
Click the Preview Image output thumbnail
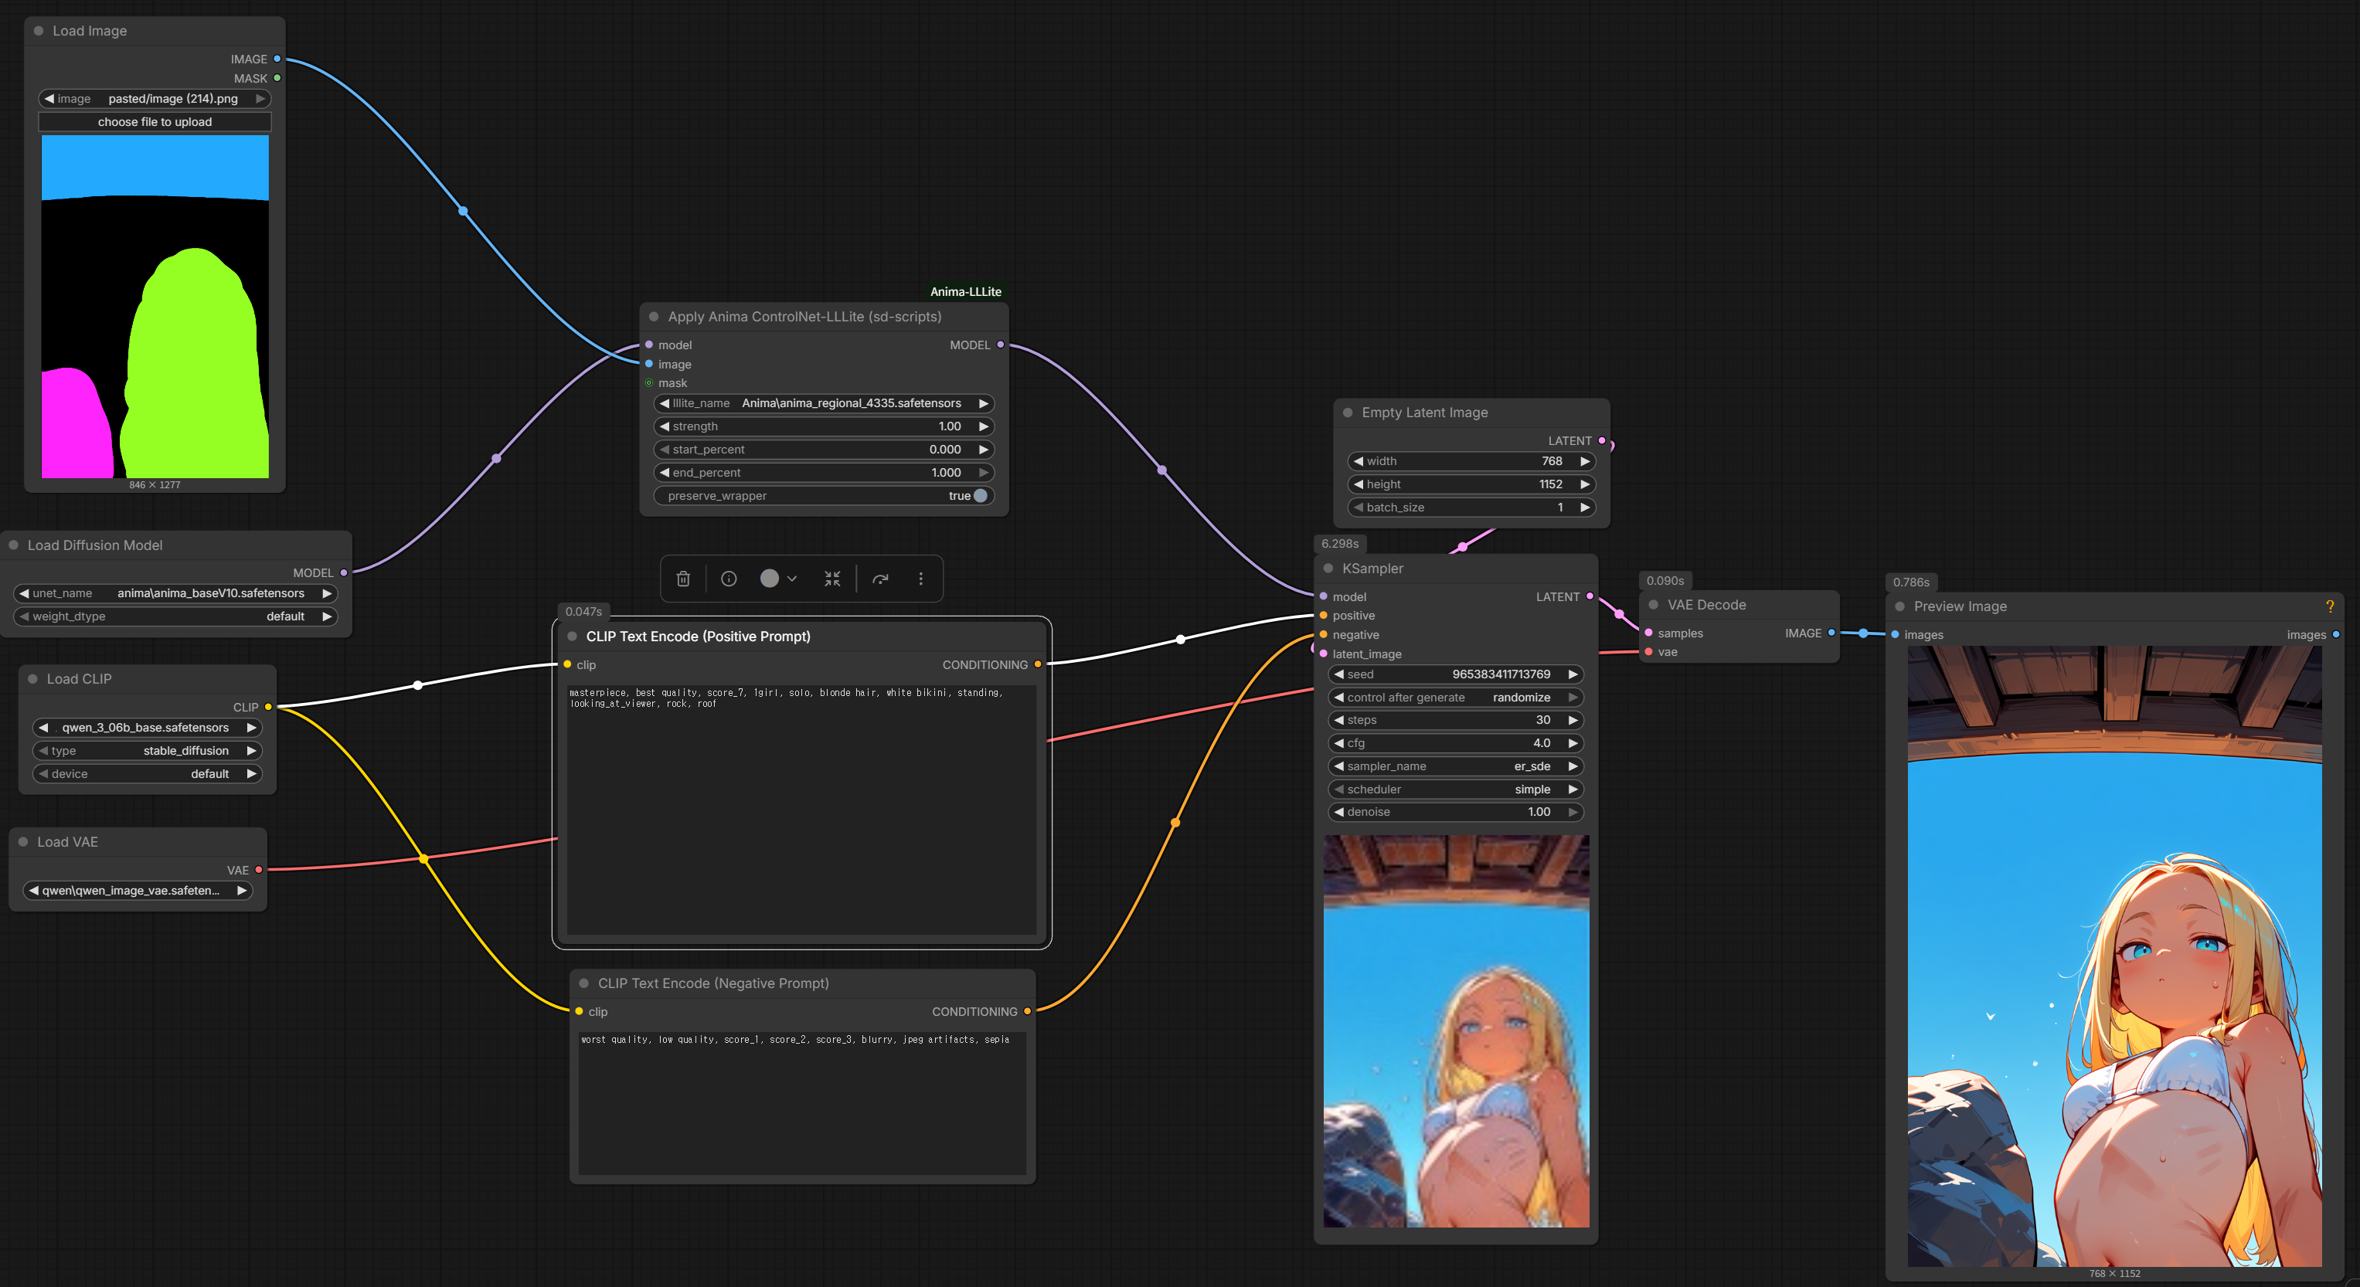click(x=2114, y=956)
